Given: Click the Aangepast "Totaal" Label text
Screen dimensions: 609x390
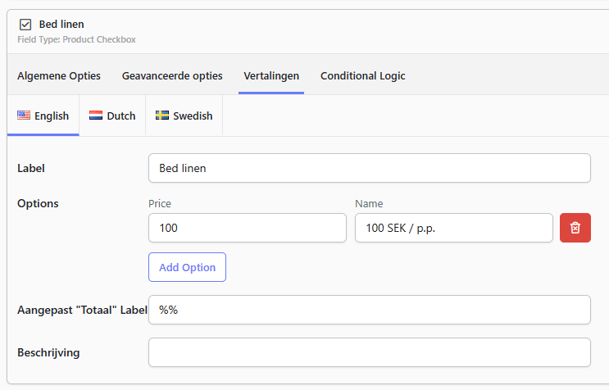Looking at the screenshot, I should (x=82, y=310).
